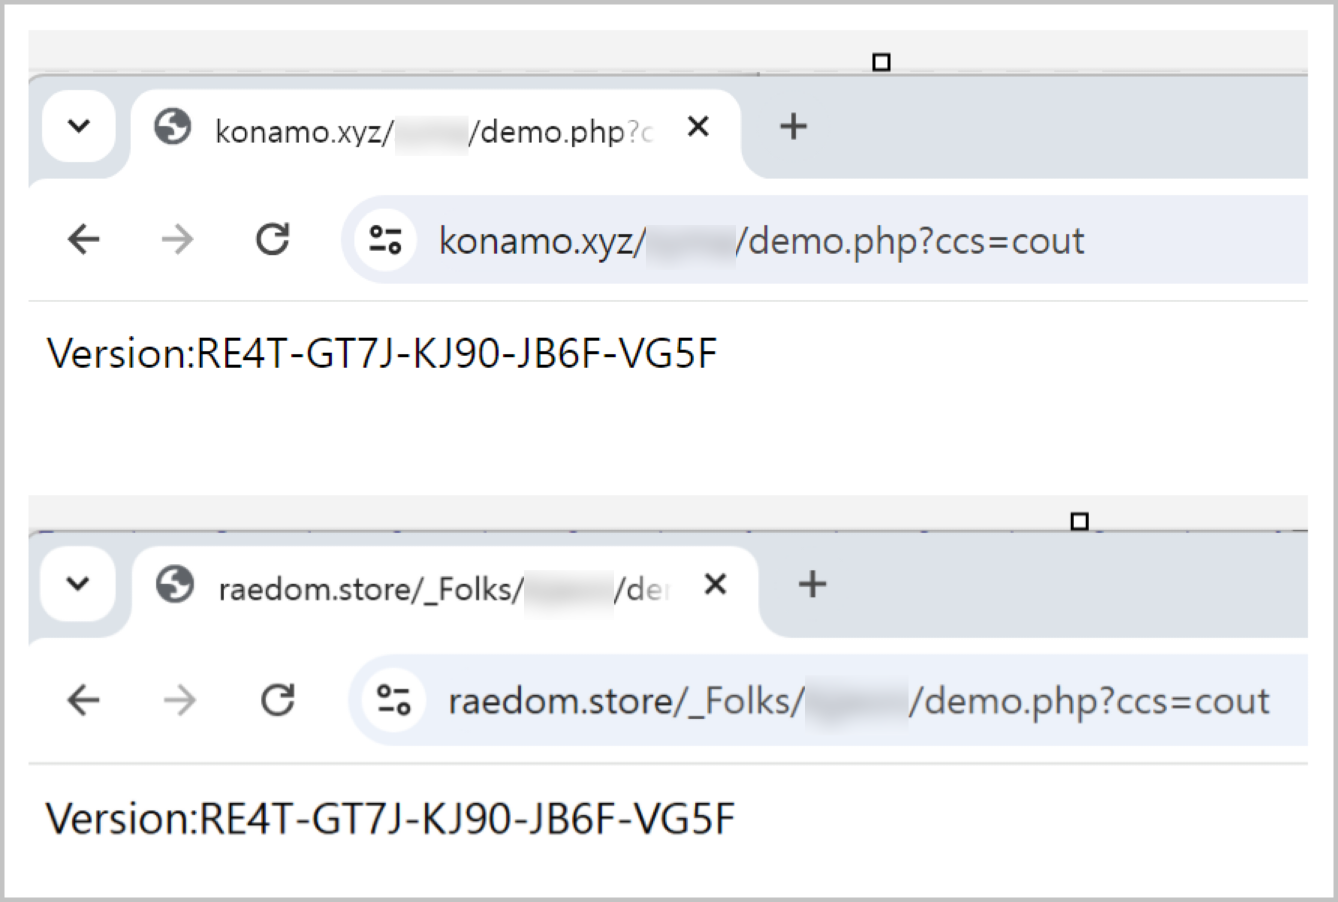Click the raedom.store address bar URL
The image size is (1338, 902).
pos(858,701)
